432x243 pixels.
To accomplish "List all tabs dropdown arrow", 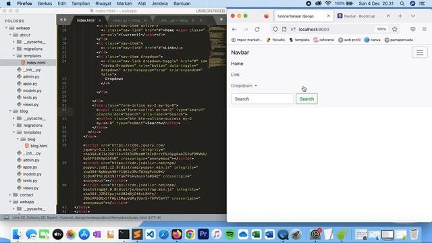I will tap(412, 16).
